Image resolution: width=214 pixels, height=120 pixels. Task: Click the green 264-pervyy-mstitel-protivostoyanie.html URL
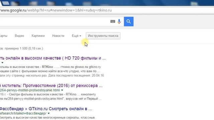point(30,90)
